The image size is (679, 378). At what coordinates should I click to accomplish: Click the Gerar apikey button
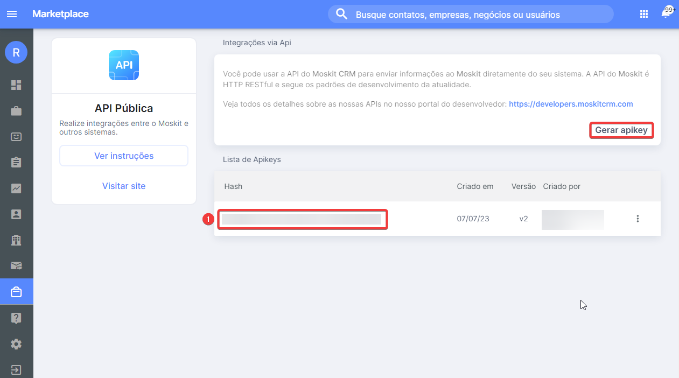(x=621, y=130)
